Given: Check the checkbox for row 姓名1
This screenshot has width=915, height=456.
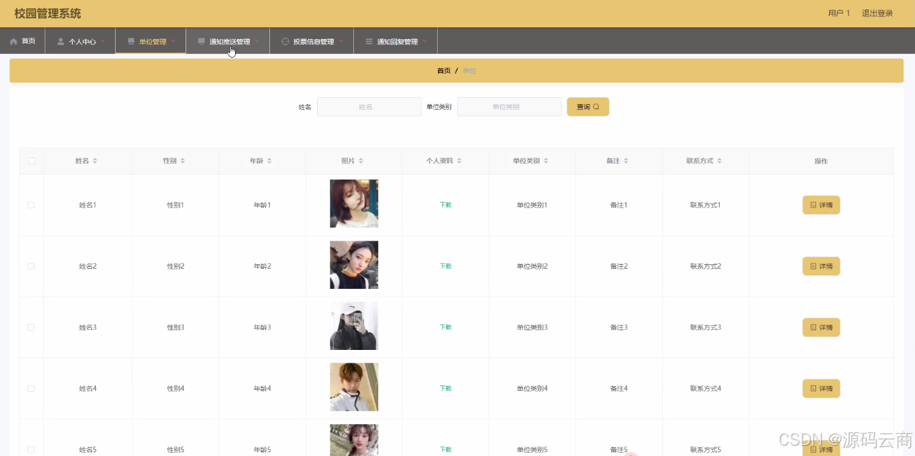Looking at the screenshot, I should pyautogui.click(x=31, y=205).
